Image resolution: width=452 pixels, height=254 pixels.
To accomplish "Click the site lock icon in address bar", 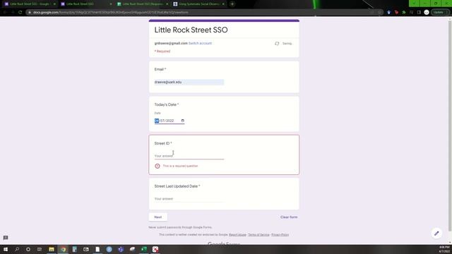I will coord(30,13).
